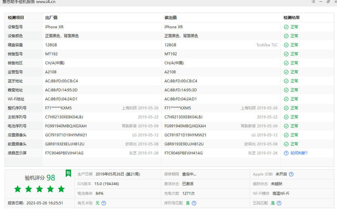Click the green check icon in 主板序列号 row
Screen dimensions: 337x214
(286, 117)
